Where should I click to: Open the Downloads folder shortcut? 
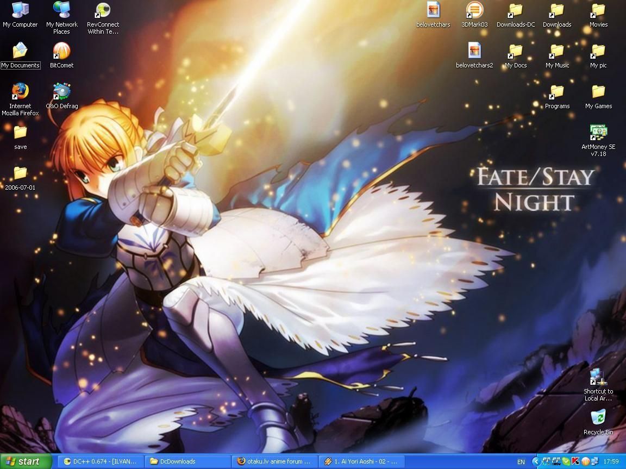(557, 15)
